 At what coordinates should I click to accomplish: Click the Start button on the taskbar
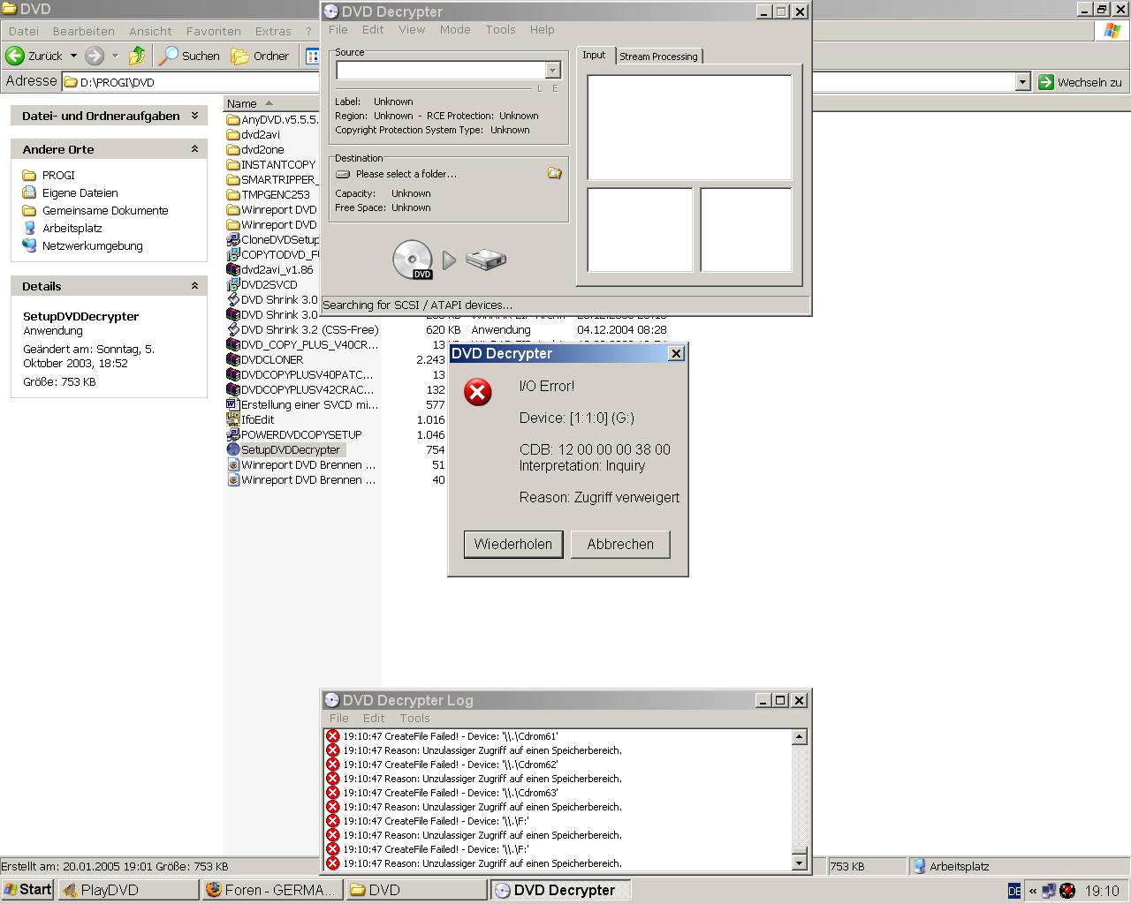(x=27, y=890)
